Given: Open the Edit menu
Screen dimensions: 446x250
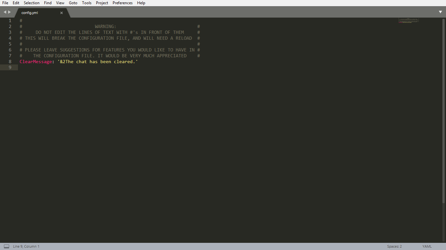Looking at the screenshot, I should [x=16, y=3].
